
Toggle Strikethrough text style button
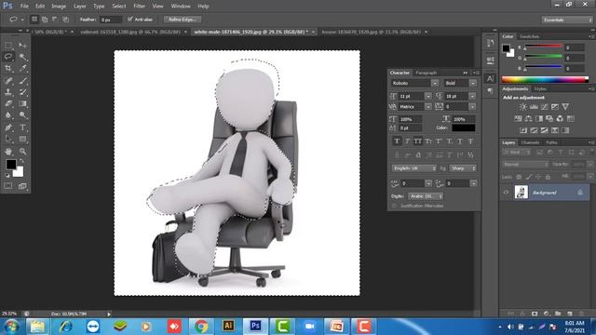click(x=470, y=141)
